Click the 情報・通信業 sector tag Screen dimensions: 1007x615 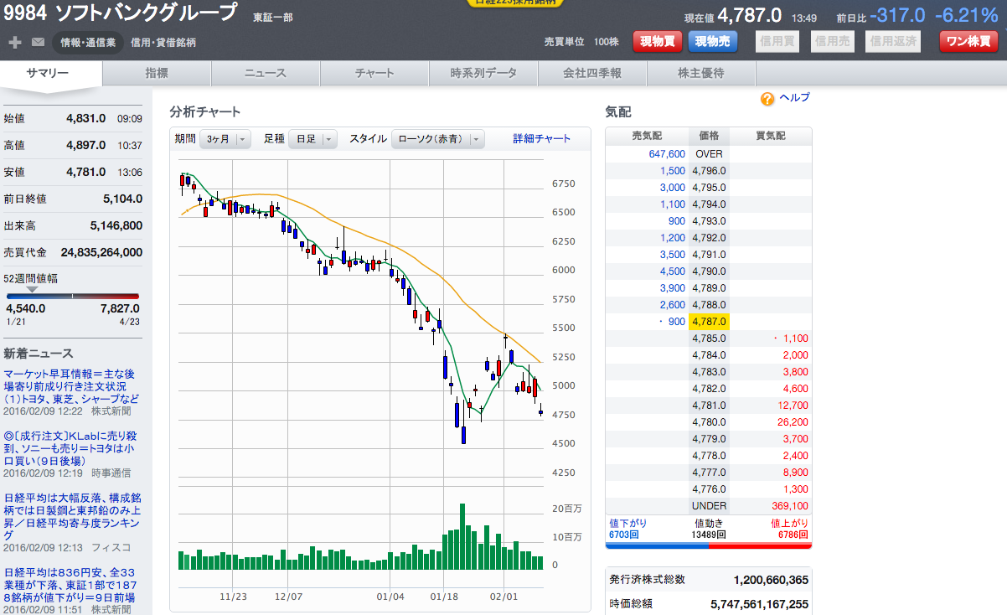point(88,42)
